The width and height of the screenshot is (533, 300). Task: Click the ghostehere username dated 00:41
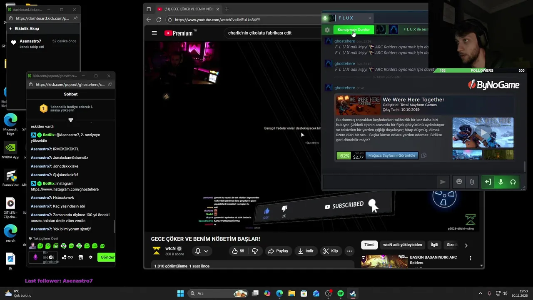345,88
